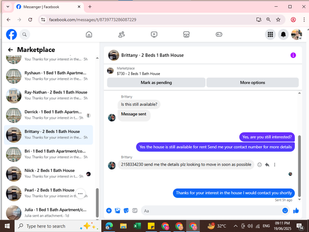
Task: React to Brittany's phone number message
Action: click(260, 165)
